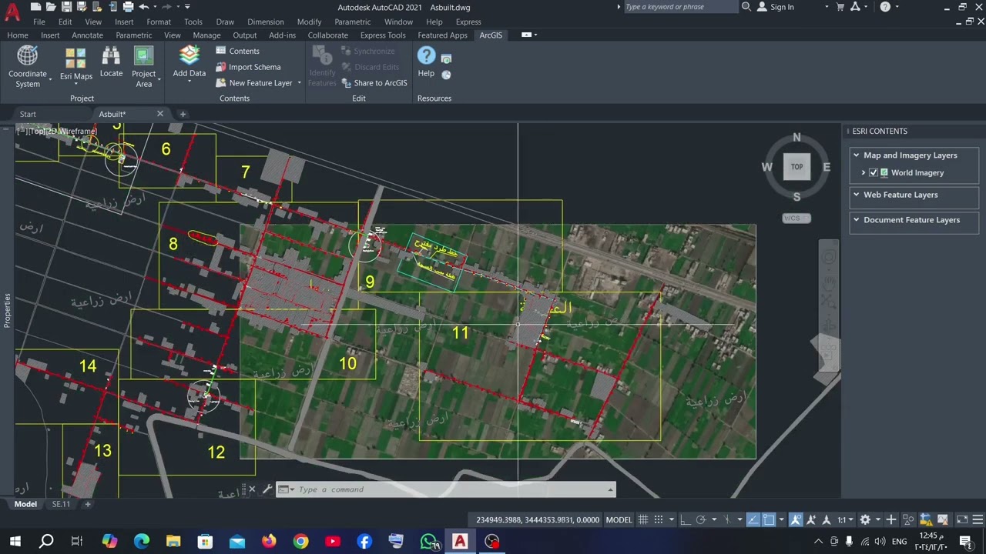Open Esri Maps in the ribbon
Image resolution: width=986 pixels, height=554 pixels.
76,65
